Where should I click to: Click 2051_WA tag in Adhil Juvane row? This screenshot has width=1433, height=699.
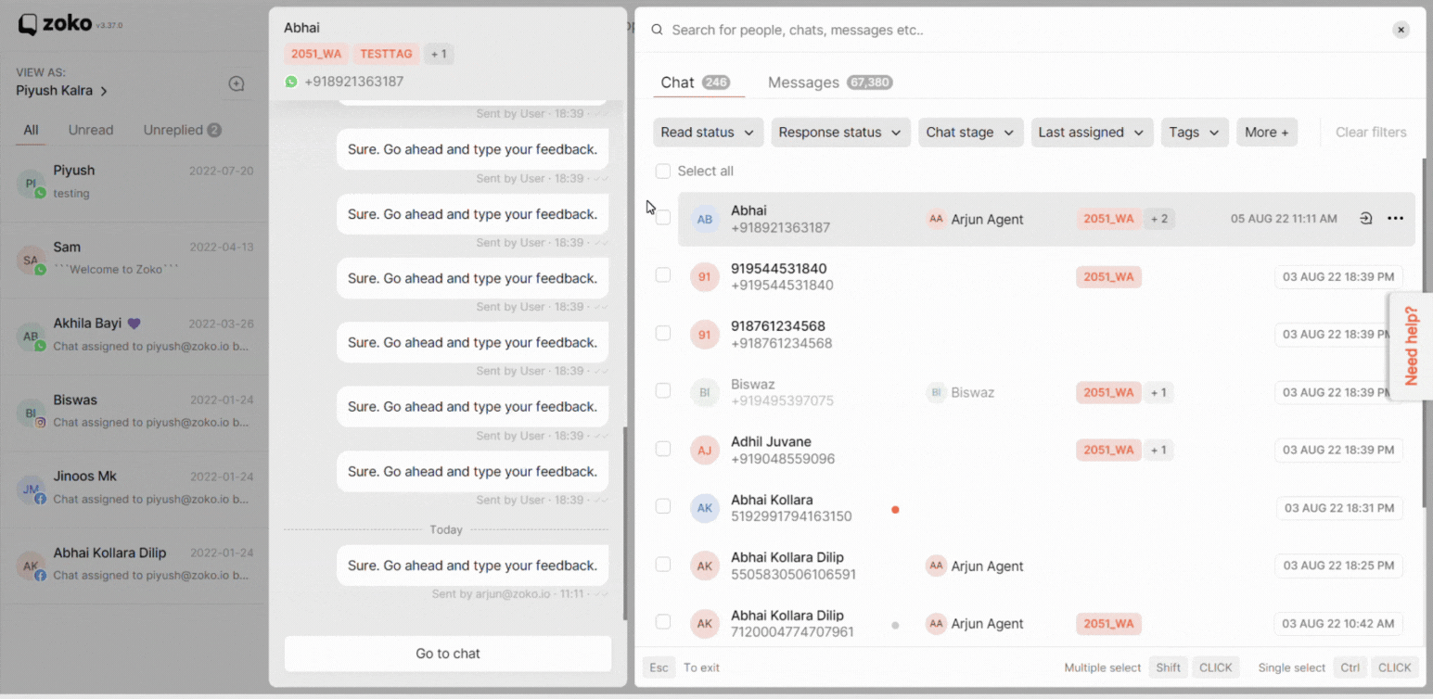[x=1108, y=450]
